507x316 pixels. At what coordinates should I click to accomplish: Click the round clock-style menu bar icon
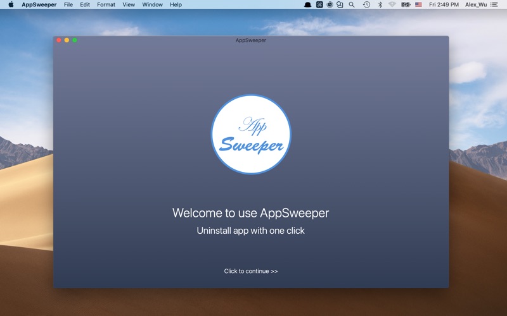point(330,4)
